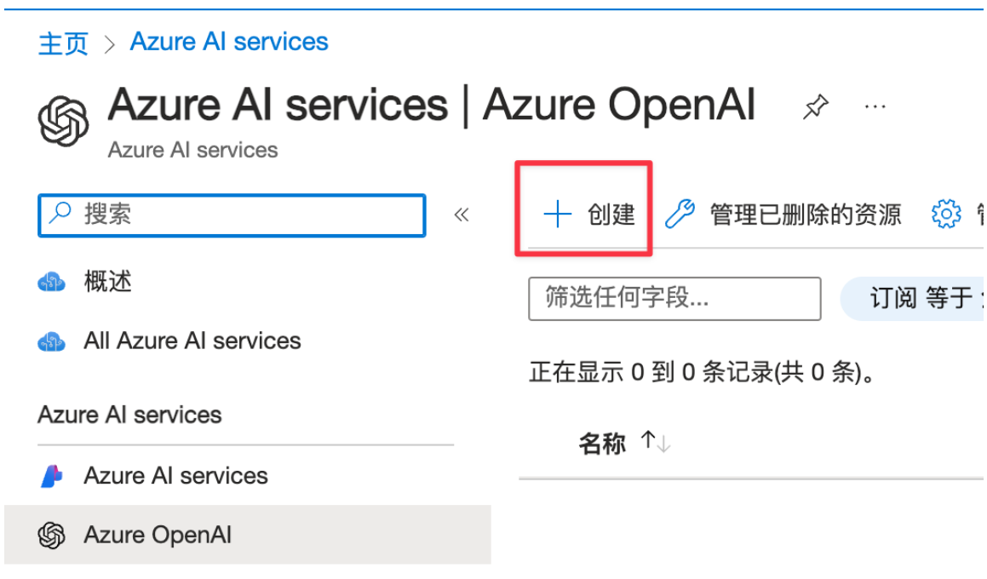Click the 创建 create button
The width and height of the screenshot is (987, 579).
[589, 215]
